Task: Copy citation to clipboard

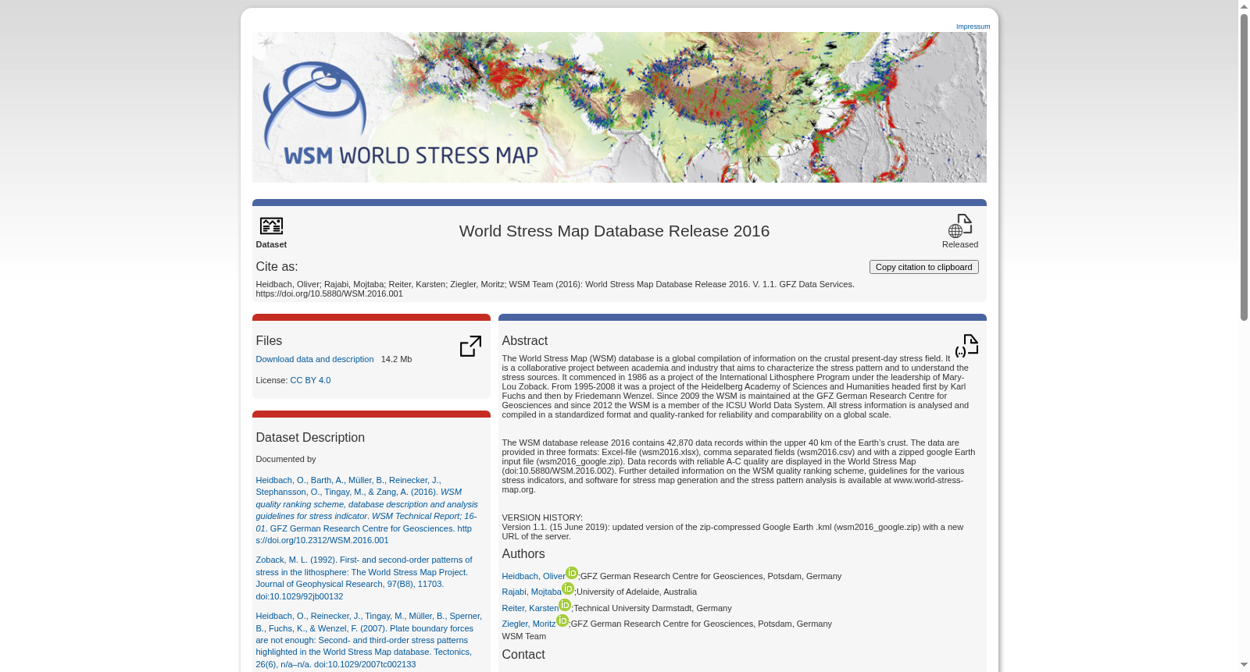Action: click(923, 267)
